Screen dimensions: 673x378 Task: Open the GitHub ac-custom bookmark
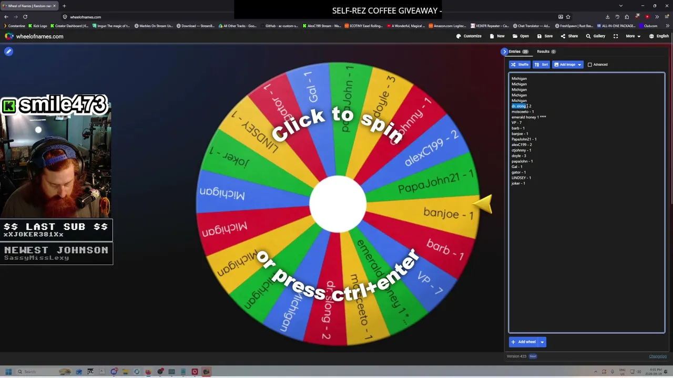[x=279, y=26]
